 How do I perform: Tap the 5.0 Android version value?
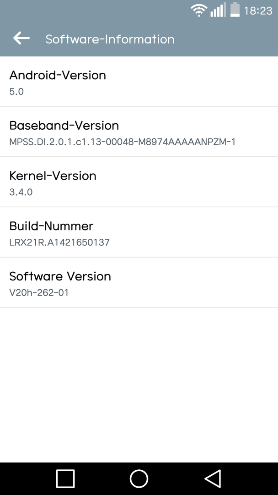click(16, 92)
